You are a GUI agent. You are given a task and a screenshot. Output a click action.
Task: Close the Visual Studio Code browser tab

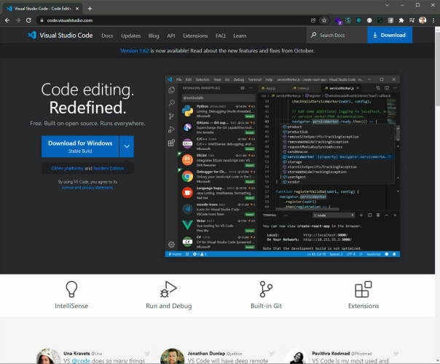(77, 9)
